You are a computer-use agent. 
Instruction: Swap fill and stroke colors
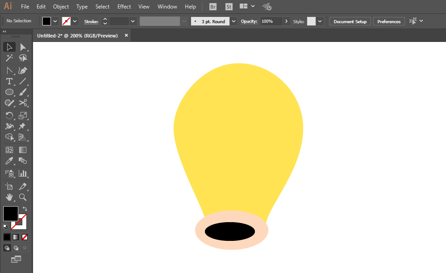25,208
